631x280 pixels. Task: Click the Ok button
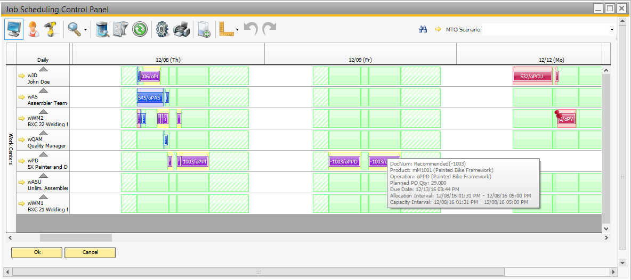[x=37, y=252]
